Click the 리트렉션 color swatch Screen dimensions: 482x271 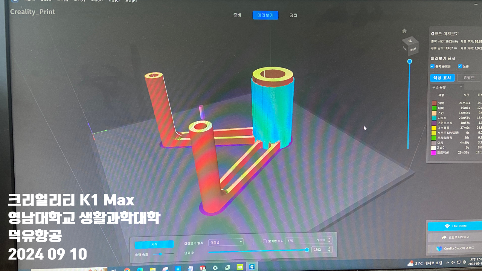(x=434, y=152)
